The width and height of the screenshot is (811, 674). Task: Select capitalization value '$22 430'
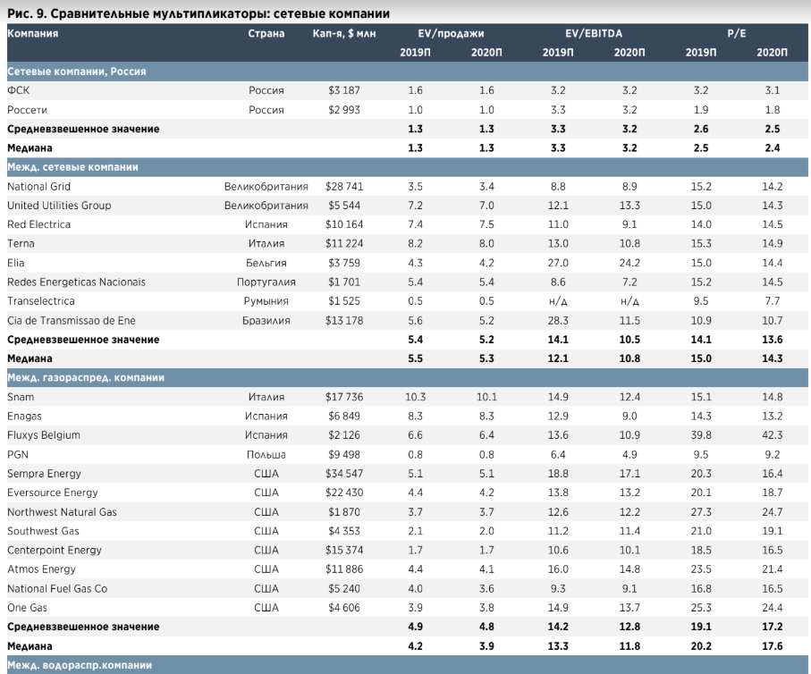[x=344, y=493]
